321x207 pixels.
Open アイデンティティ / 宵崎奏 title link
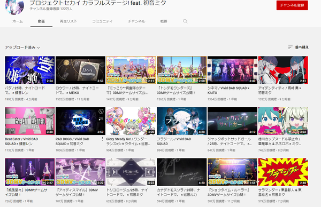coord(279,91)
